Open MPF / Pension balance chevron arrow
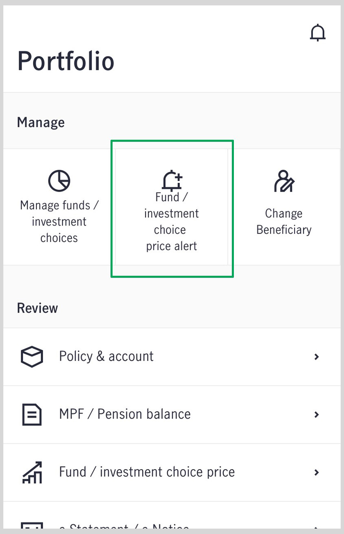Image resolution: width=344 pixels, height=534 pixels. click(x=317, y=414)
